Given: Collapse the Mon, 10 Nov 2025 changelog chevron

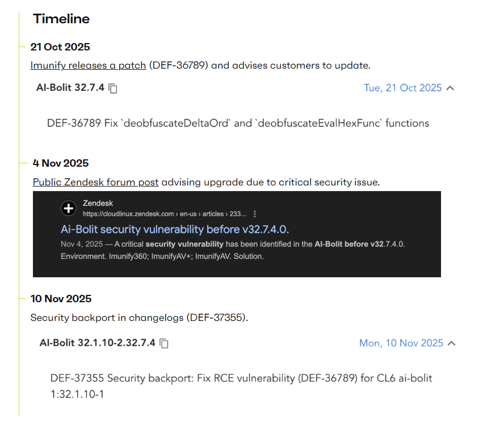Looking at the screenshot, I should (451, 343).
